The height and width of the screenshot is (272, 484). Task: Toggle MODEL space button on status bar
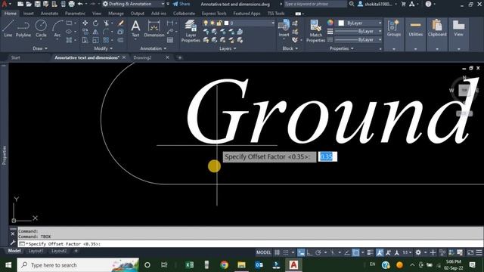coord(264,252)
